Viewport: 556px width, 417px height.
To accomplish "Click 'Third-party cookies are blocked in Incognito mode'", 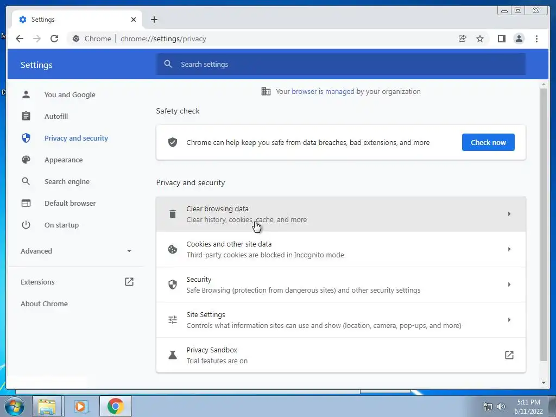I will pyautogui.click(x=265, y=255).
